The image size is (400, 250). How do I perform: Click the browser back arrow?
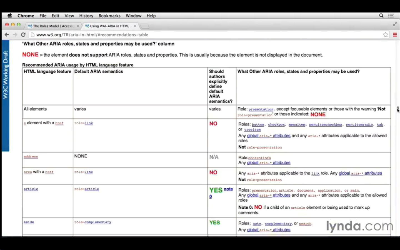click(7, 35)
